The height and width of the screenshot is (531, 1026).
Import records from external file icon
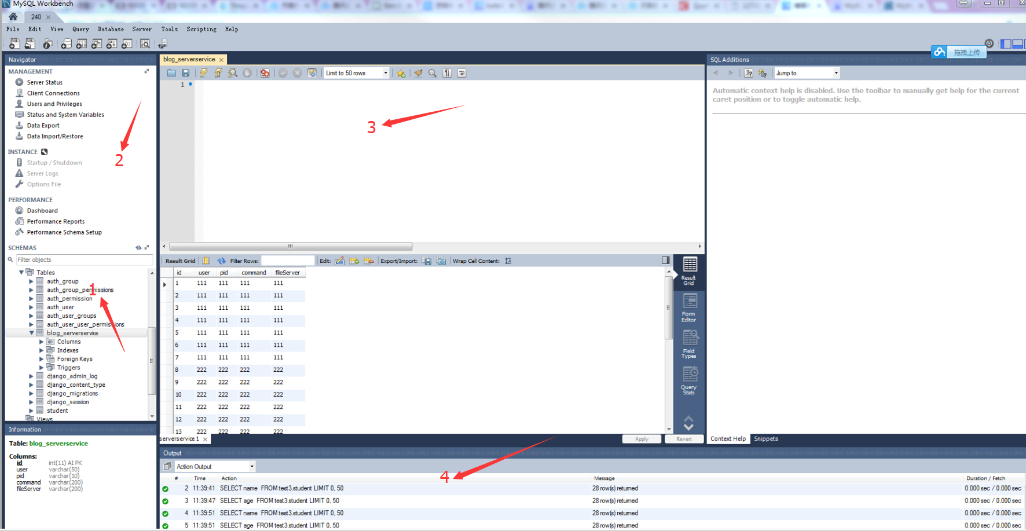click(441, 261)
